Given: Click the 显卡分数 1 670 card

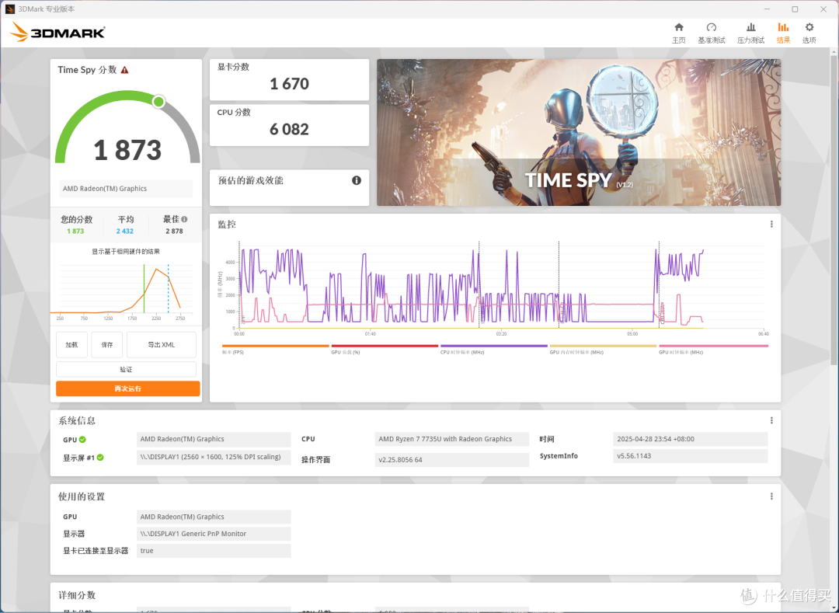Looking at the screenshot, I should (x=289, y=79).
